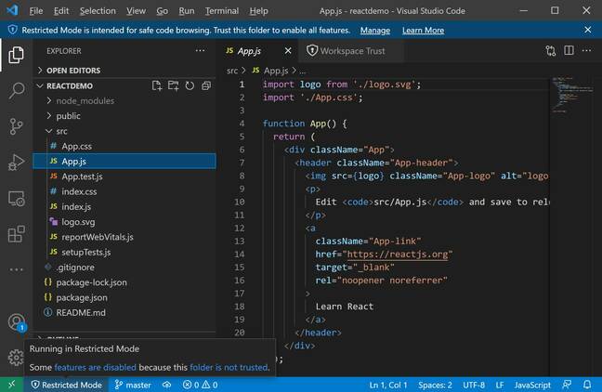
Task: Open .gitignore in the file tree
Action: point(124,268)
